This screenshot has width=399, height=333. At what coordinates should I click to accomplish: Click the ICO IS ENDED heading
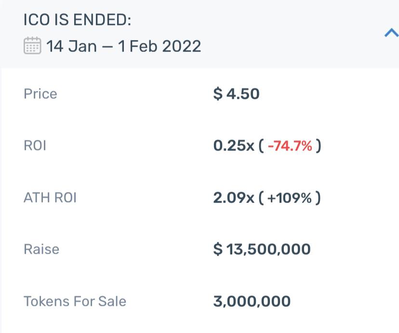(x=78, y=20)
